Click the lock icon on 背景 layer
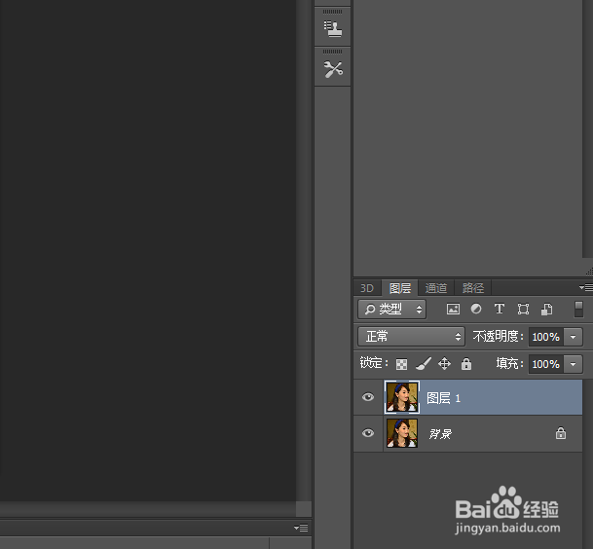 pos(561,433)
